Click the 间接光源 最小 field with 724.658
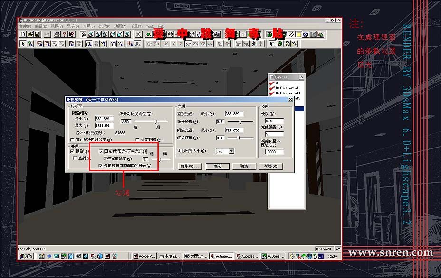 click(234, 130)
